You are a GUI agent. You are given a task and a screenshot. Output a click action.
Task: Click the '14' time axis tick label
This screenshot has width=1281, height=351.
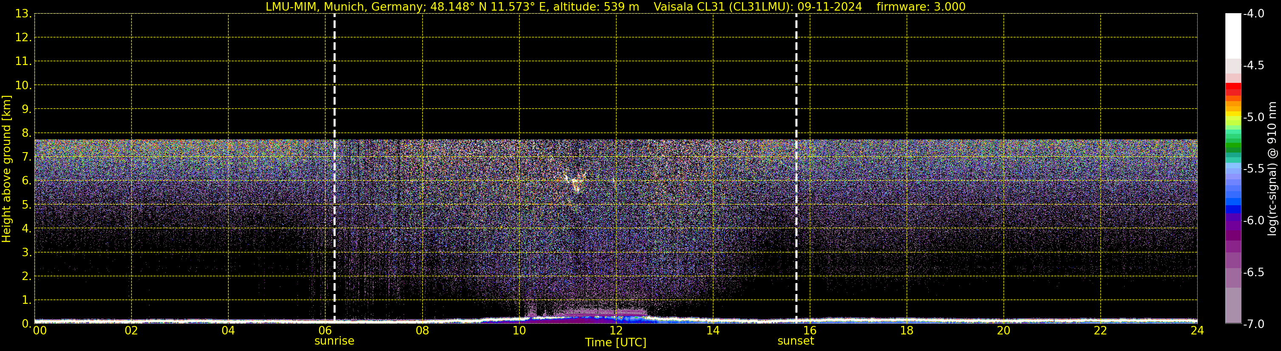[x=713, y=330]
